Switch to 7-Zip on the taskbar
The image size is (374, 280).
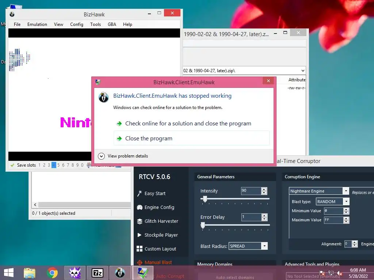[97, 273]
